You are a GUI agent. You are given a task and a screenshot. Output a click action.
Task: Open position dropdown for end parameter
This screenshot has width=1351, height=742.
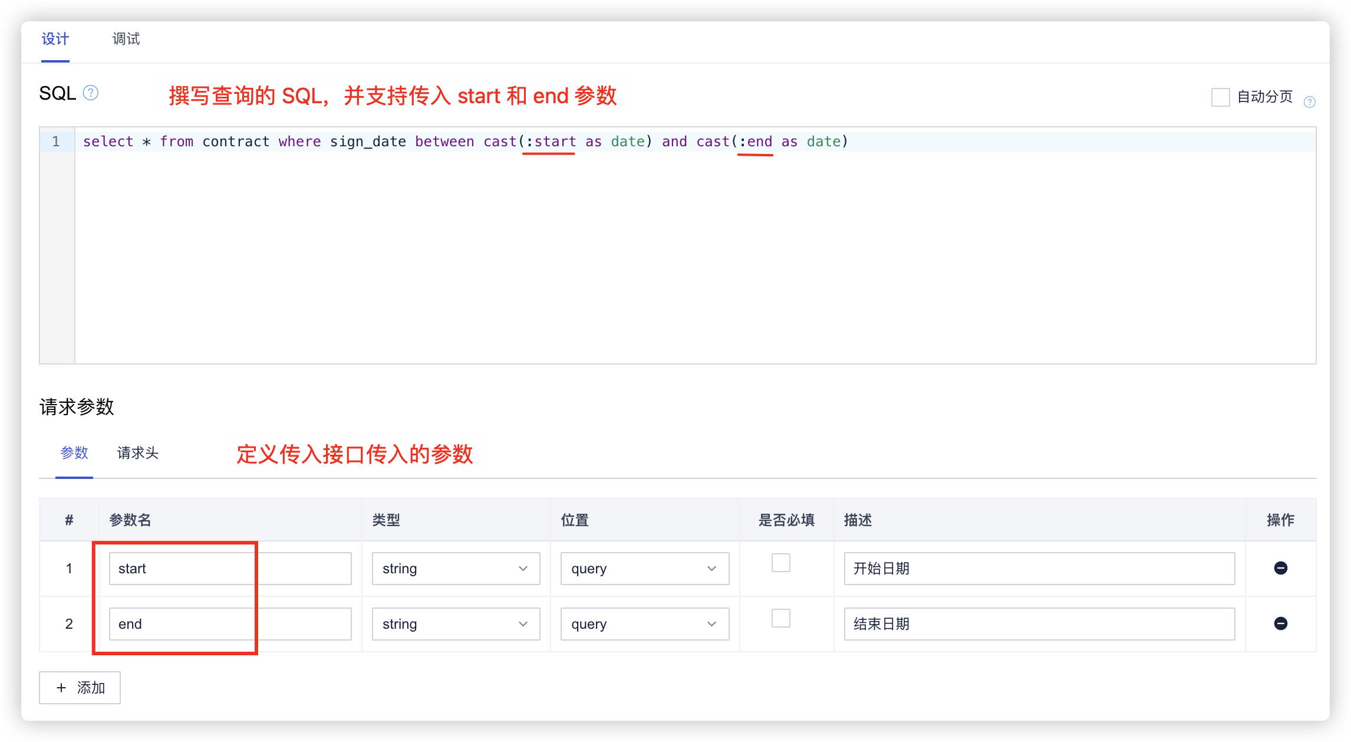[644, 624]
